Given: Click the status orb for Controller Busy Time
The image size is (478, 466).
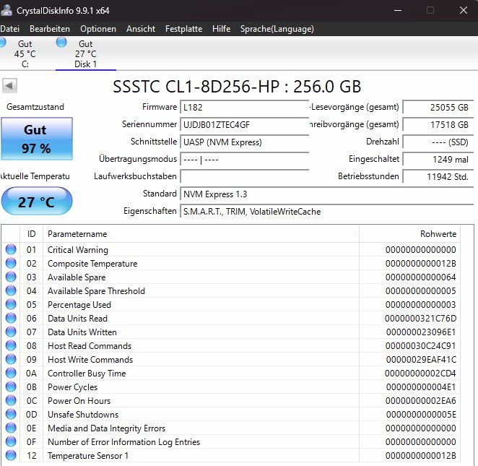Looking at the screenshot, I should pyautogui.click(x=11, y=373).
